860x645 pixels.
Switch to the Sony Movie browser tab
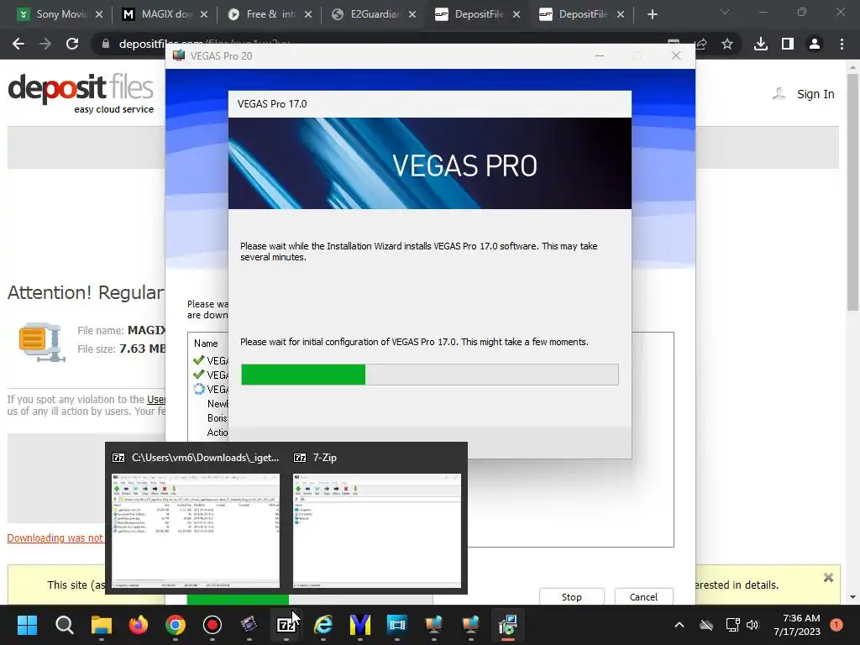54,14
